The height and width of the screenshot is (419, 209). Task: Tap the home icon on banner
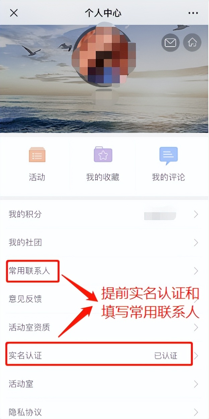click(x=192, y=43)
